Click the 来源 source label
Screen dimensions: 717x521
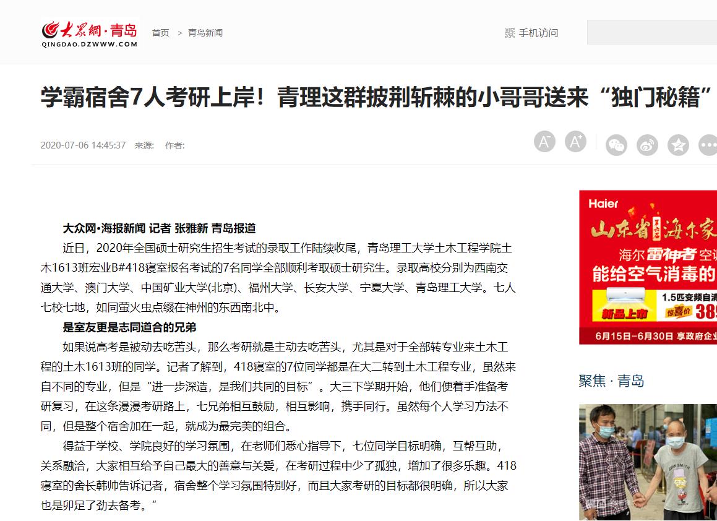pos(144,145)
